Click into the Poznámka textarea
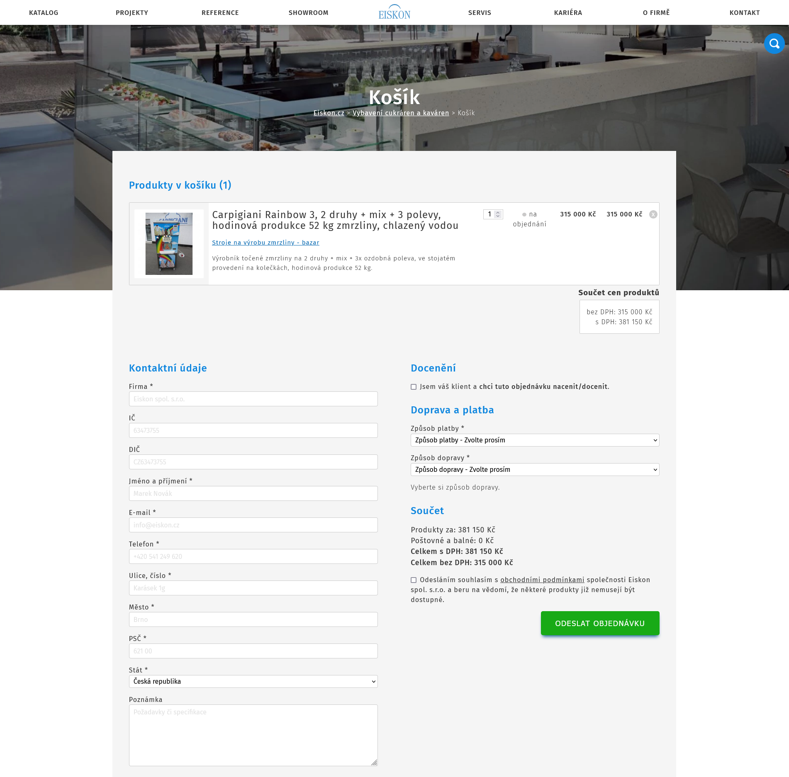 (x=253, y=735)
